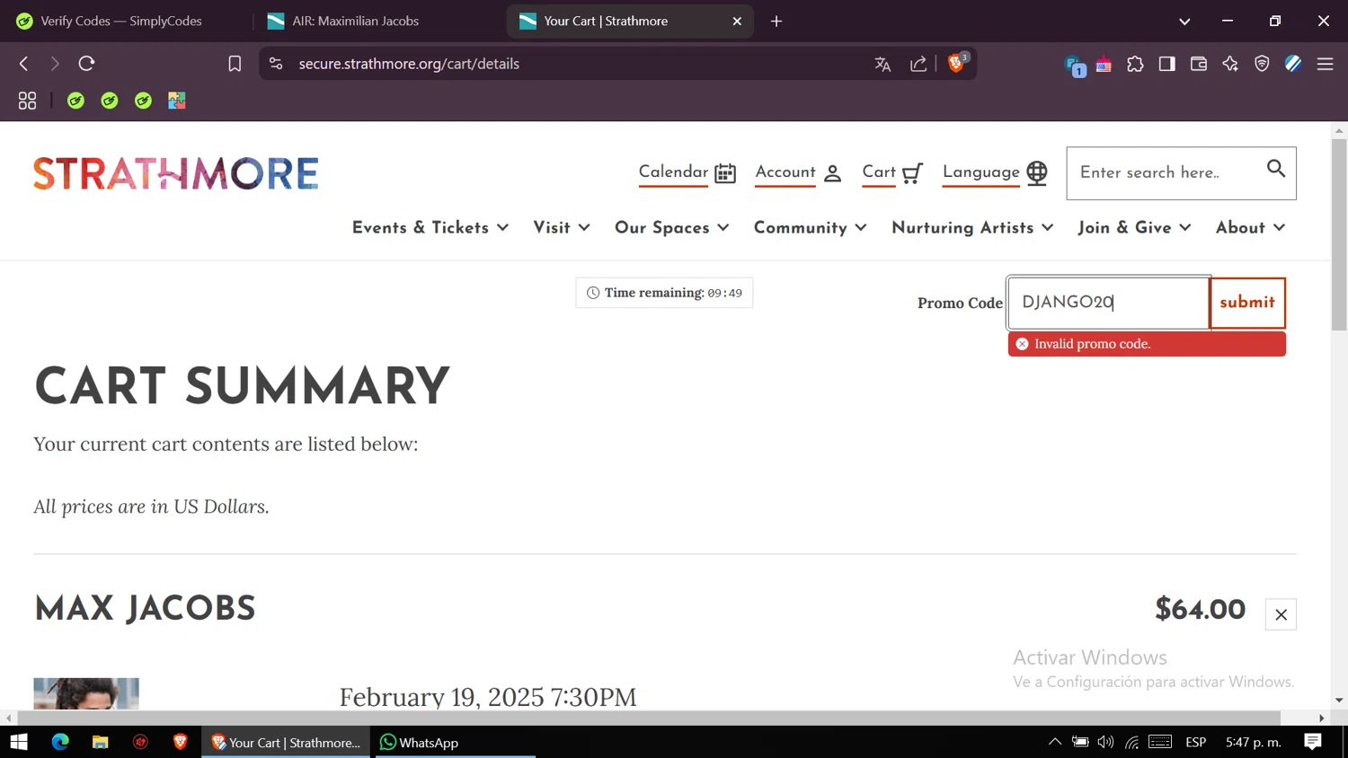Screen dimensions: 1348x758
Task: Open new browser tab with plus
Action: click(x=776, y=21)
